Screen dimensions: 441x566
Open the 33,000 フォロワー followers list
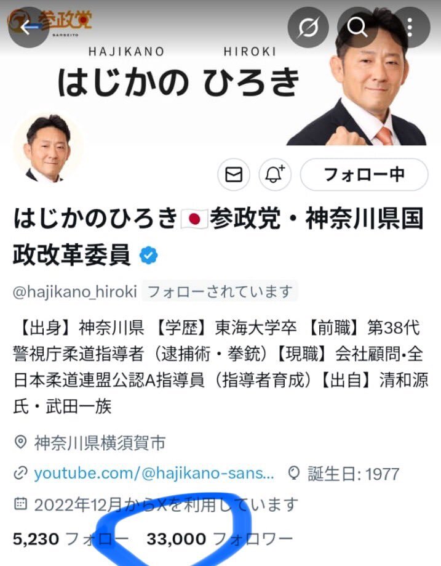tap(220, 539)
